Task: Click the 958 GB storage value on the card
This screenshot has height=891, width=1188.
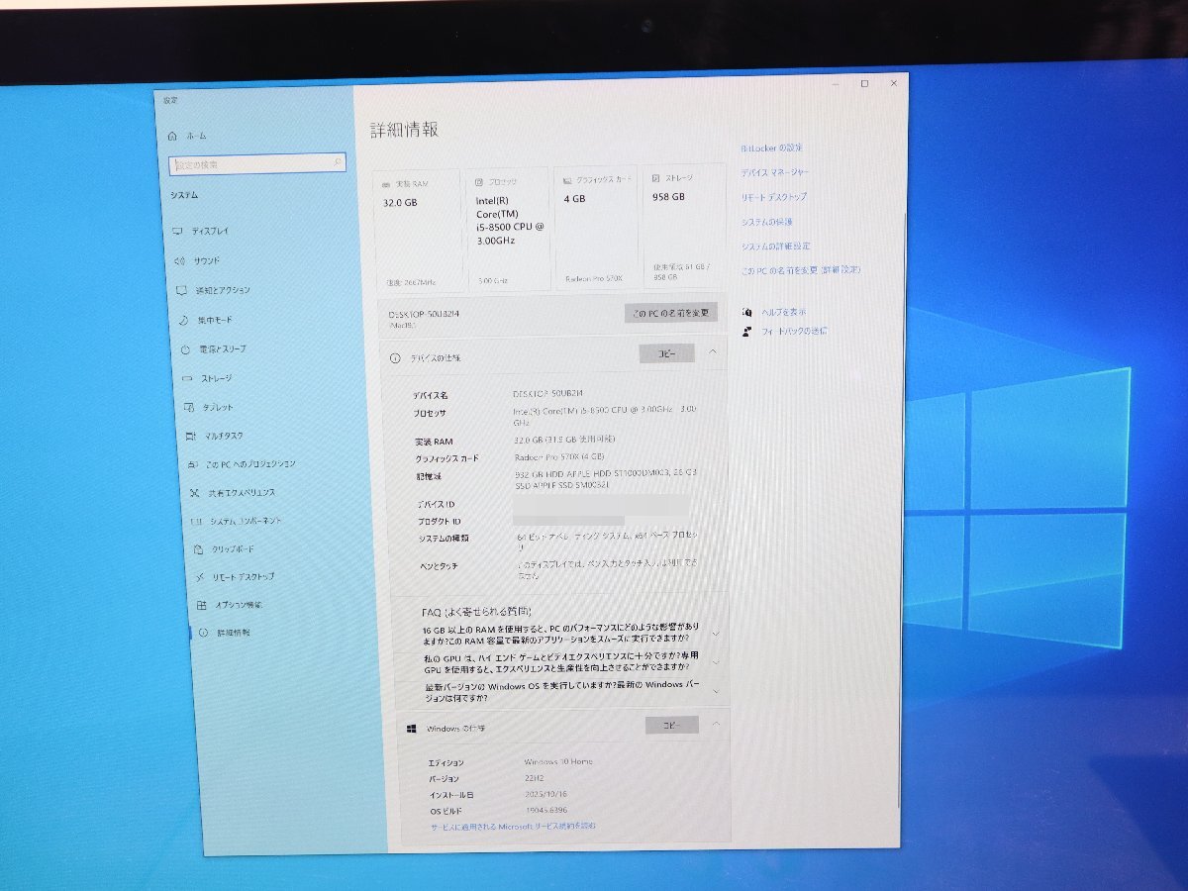Action: pos(668,197)
